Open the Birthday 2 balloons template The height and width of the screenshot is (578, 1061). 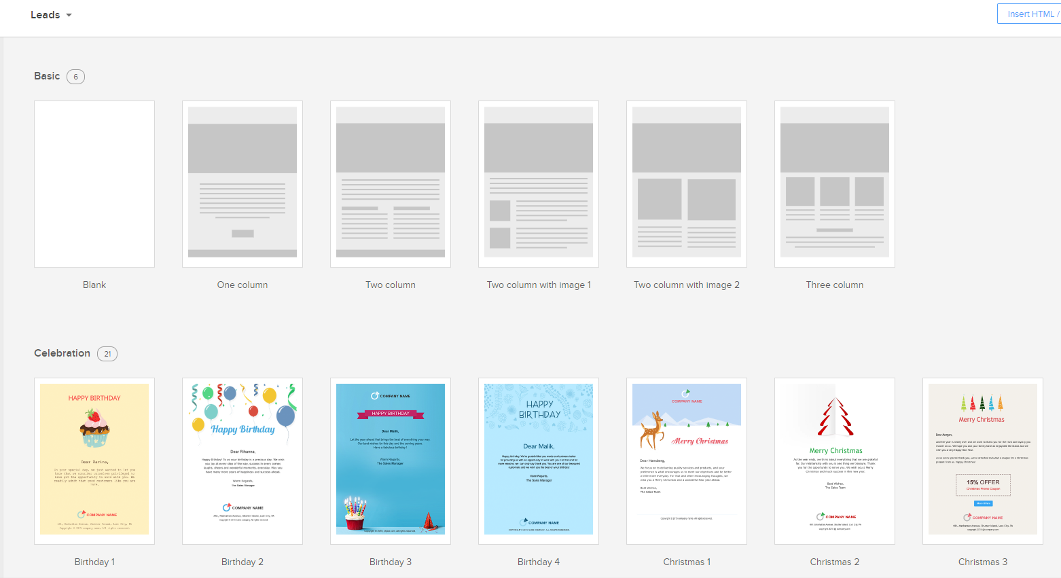coord(242,461)
